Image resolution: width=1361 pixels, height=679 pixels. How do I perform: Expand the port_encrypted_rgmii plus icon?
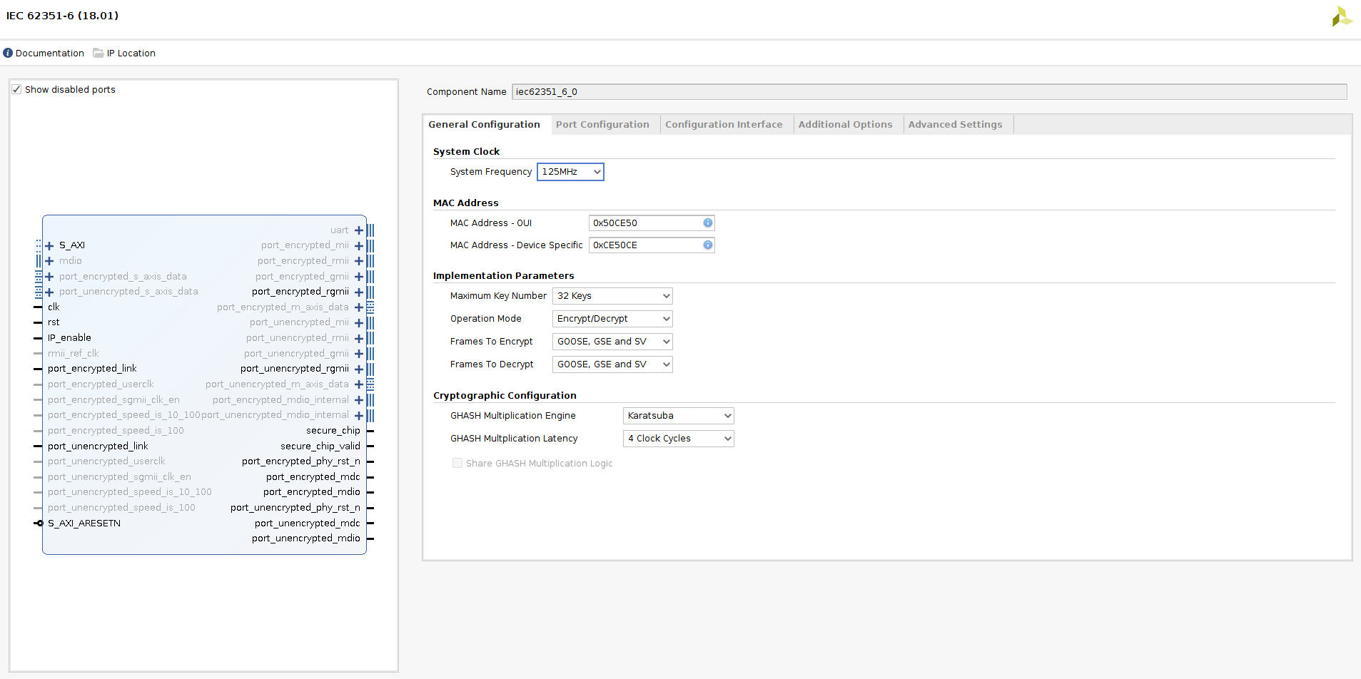point(359,292)
